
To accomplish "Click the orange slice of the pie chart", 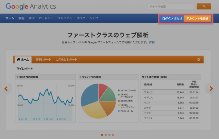I will [x=109, y=107].
